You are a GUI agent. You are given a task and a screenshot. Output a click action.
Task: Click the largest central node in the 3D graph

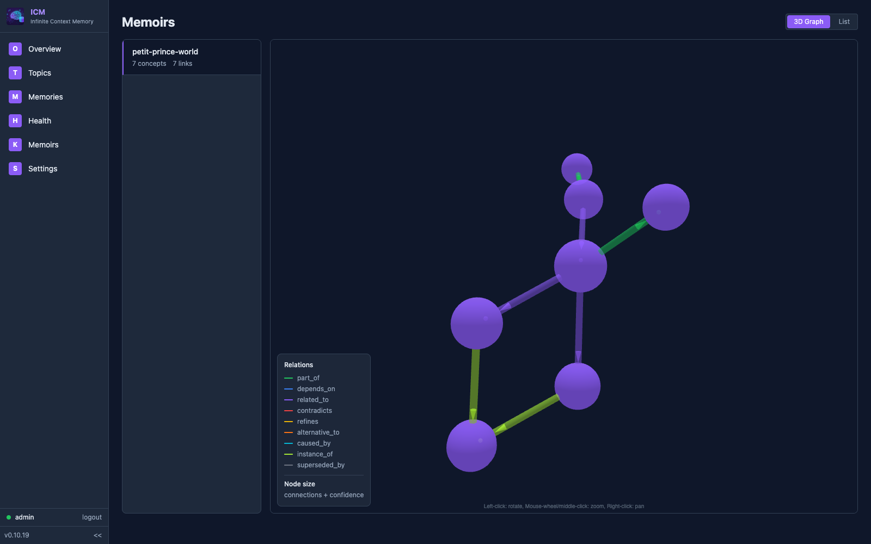click(580, 265)
